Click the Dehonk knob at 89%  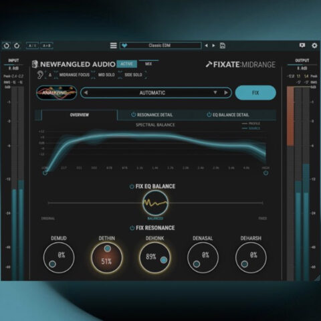154,257
